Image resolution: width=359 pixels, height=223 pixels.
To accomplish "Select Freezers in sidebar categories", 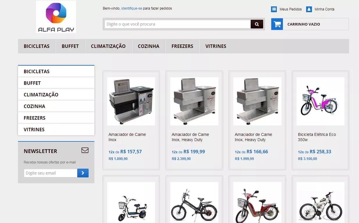I will 56,118.
